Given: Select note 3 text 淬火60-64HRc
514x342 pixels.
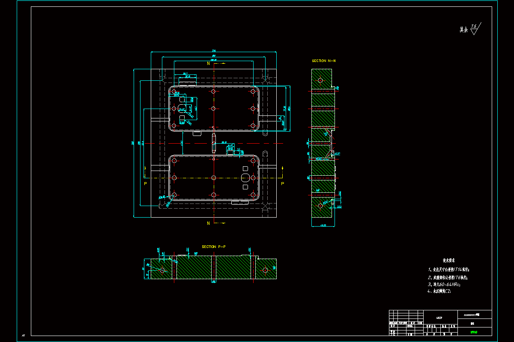Looking at the screenshot, I should (444, 284).
